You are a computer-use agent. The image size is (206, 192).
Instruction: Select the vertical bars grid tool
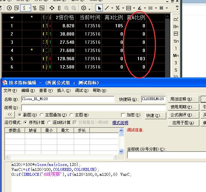tap(129, 8)
